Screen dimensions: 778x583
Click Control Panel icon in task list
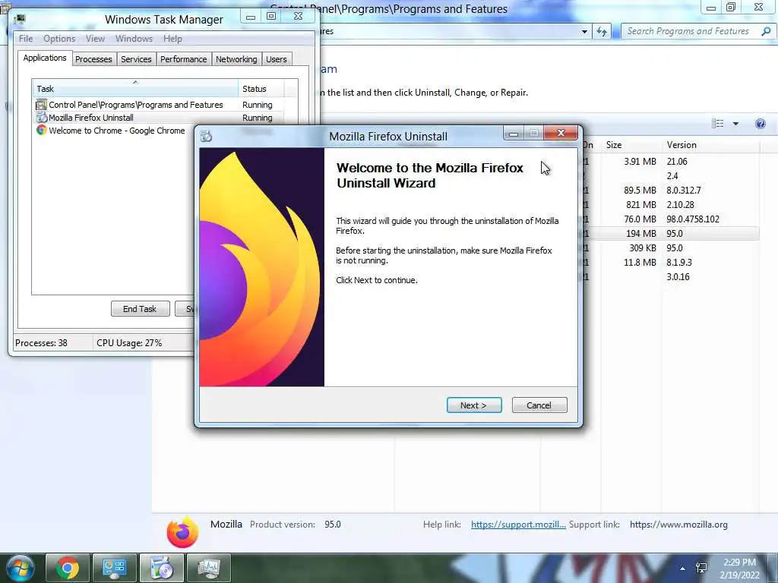pyautogui.click(x=41, y=105)
